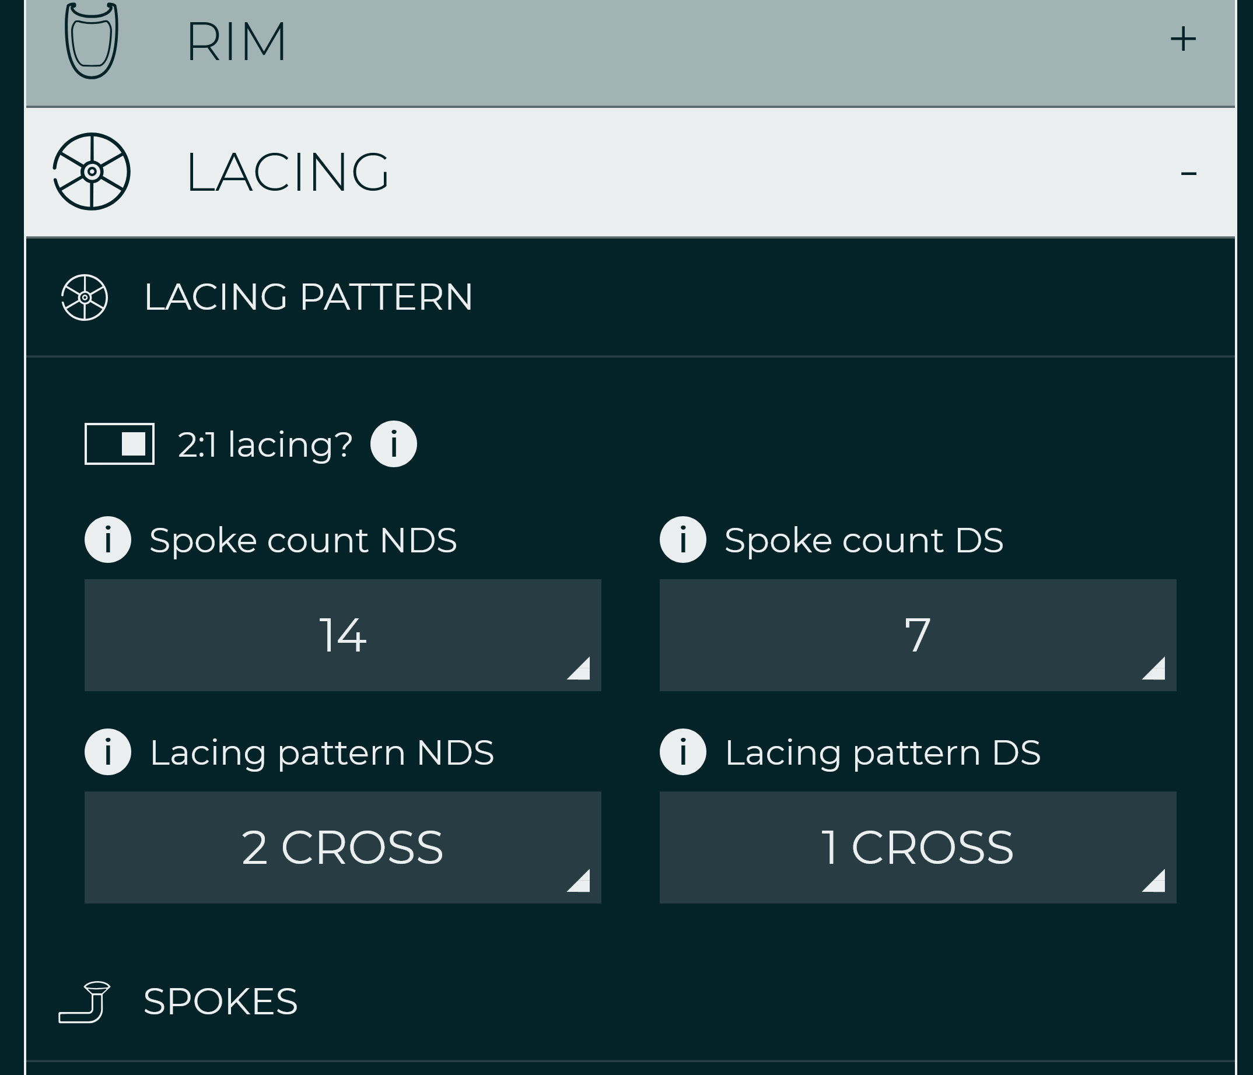
Task: Select the LACING PATTERN heading
Action: coord(308,297)
